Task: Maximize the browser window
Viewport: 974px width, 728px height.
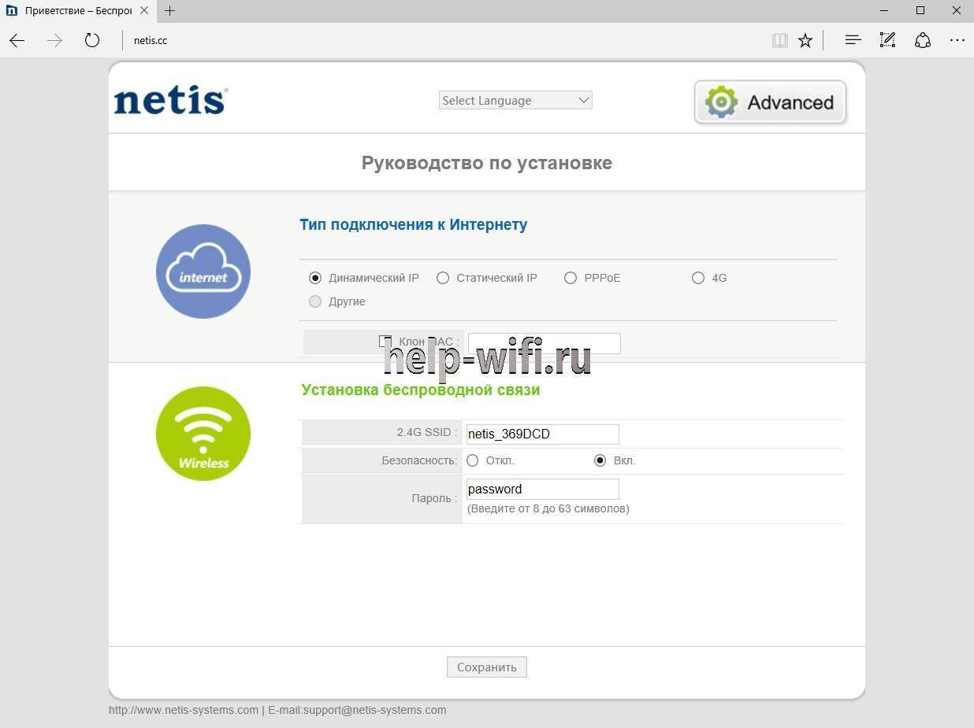Action: click(x=920, y=11)
